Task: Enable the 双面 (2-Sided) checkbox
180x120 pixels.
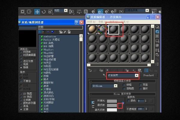Action: point(140,85)
